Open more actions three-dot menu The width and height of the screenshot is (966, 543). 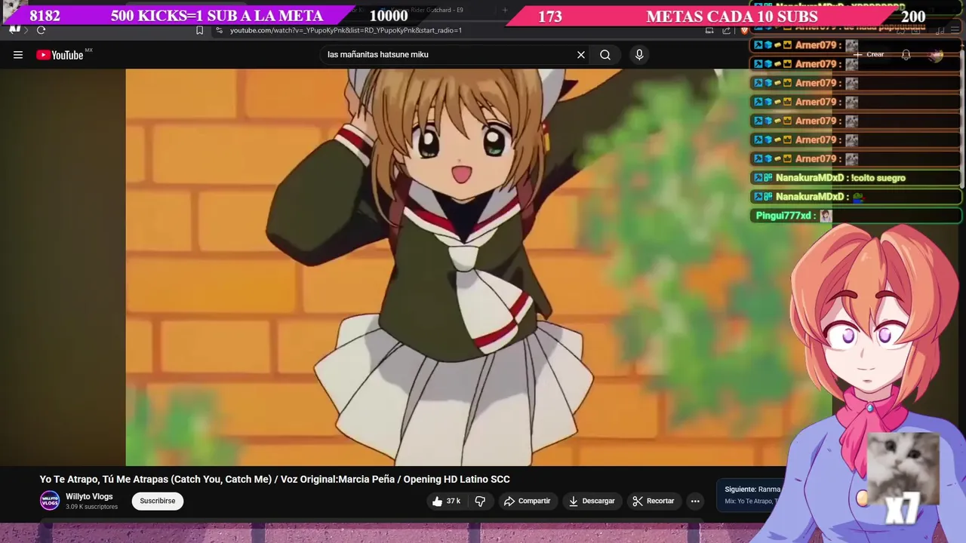click(695, 501)
